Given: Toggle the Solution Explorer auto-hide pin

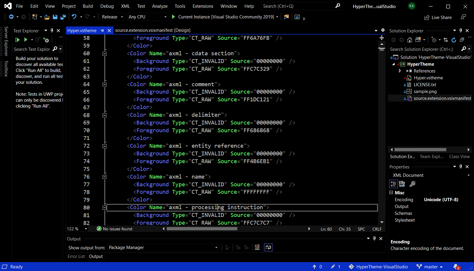Looking at the screenshot, I should tap(461, 30).
